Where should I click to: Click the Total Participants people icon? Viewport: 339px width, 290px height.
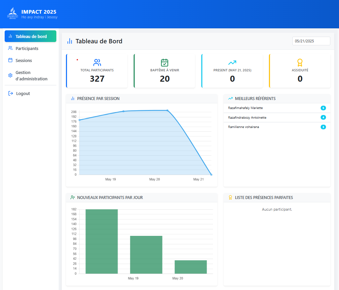[x=97, y=62]
